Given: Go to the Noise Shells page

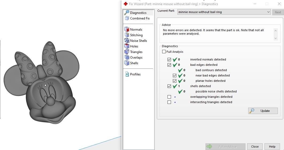Looking at the screenshot, I should (138, 41).
